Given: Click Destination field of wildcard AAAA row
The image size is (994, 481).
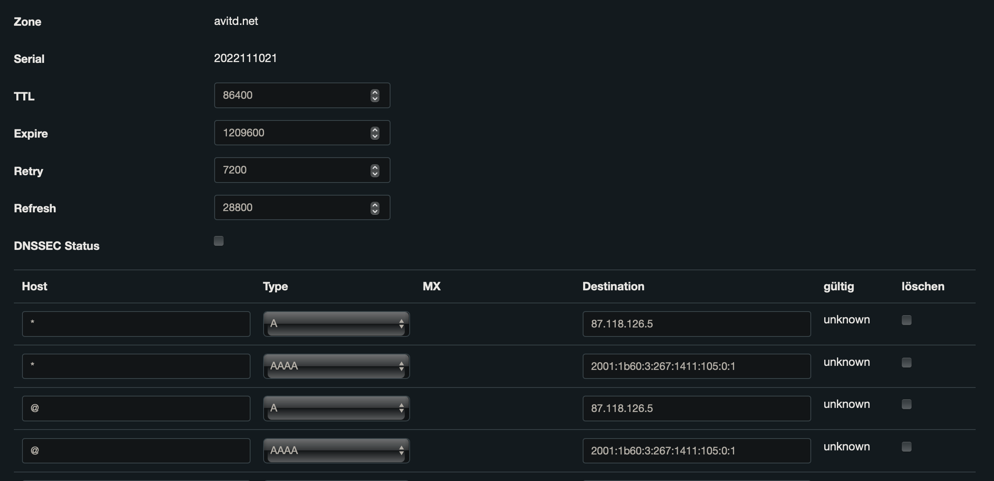Looking at the screenshot, I should (x=696, y=366).
